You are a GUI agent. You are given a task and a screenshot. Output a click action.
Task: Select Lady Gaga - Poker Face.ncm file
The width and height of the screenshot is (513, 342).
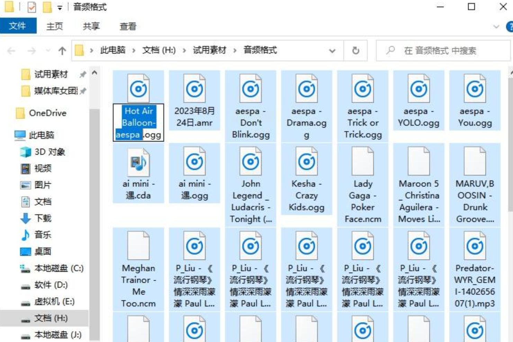tap(363, 185)
